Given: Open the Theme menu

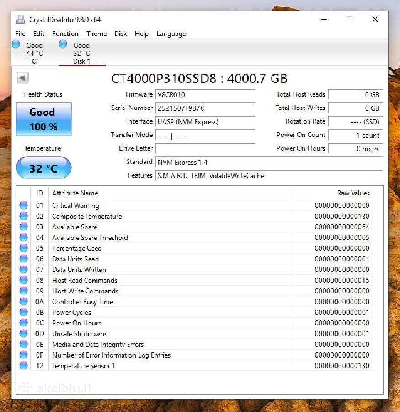Looking at the screenshot, I should 96,33.
